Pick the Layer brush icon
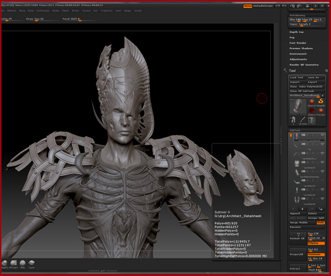Viewport: 331px width, 276px height. (x=31, y=263)
